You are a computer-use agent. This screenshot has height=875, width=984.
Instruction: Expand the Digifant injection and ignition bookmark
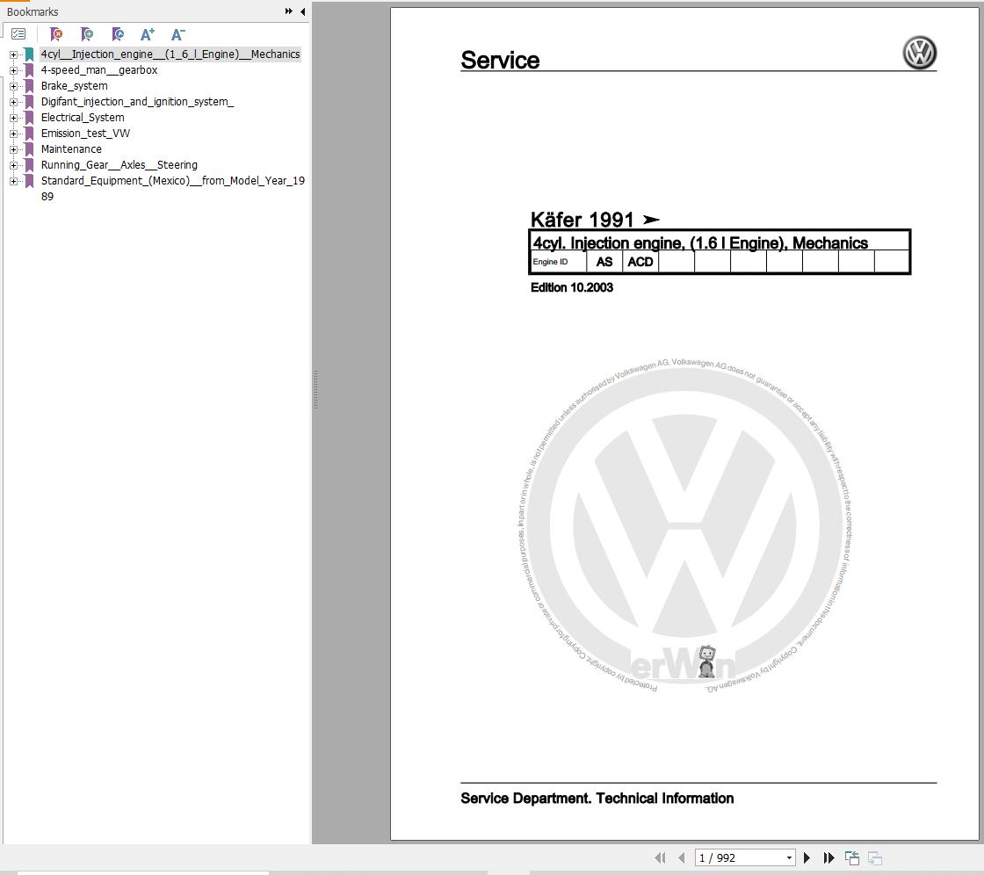tap(13, 102)
